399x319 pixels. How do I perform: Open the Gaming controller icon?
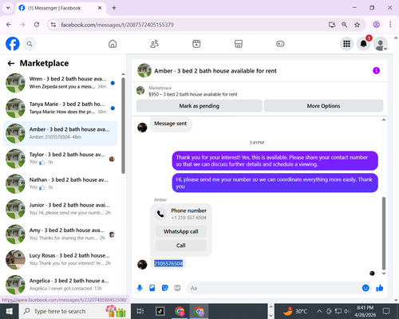280,44
